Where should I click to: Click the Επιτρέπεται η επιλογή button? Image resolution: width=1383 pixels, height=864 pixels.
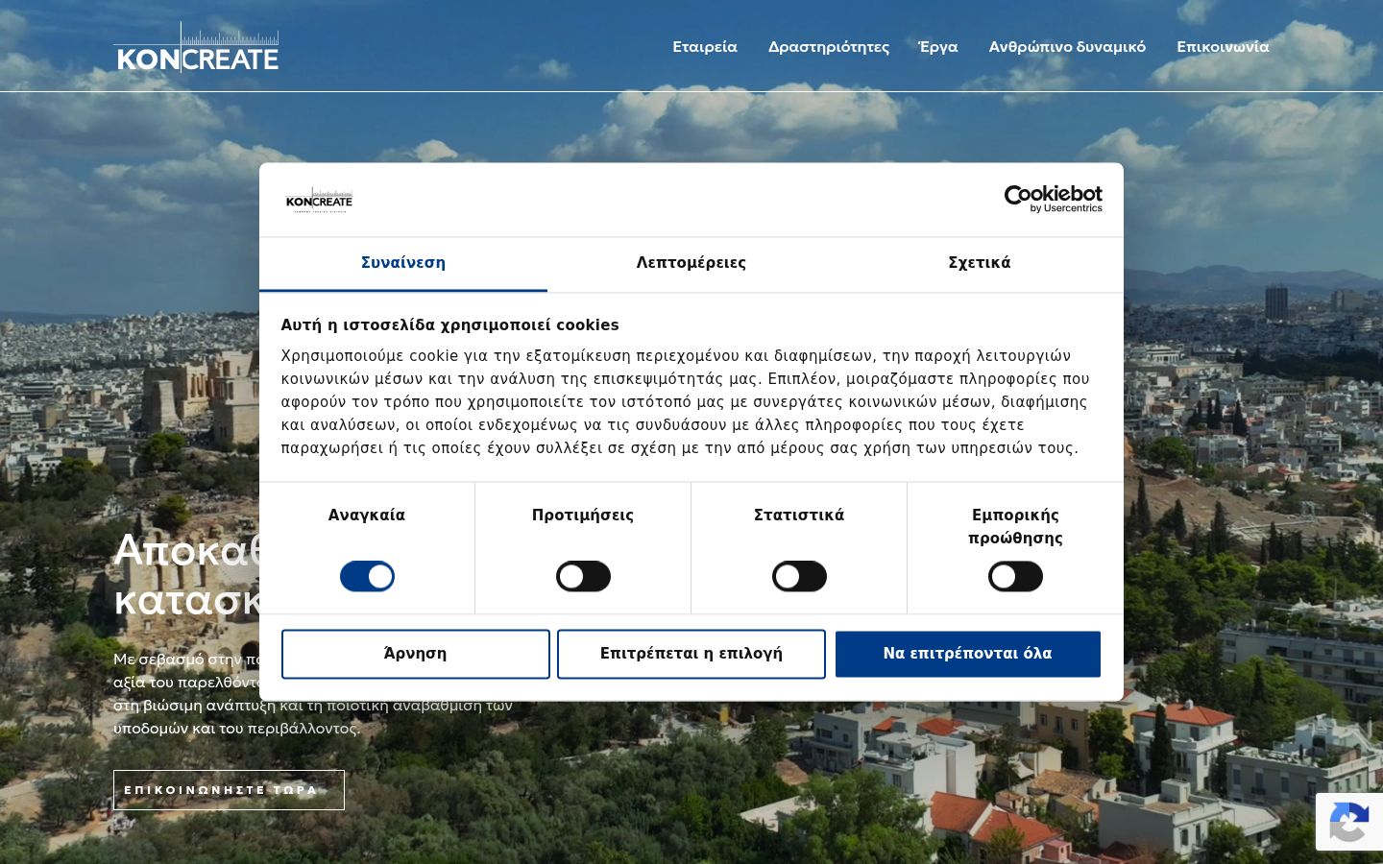(x=691, y=654)
